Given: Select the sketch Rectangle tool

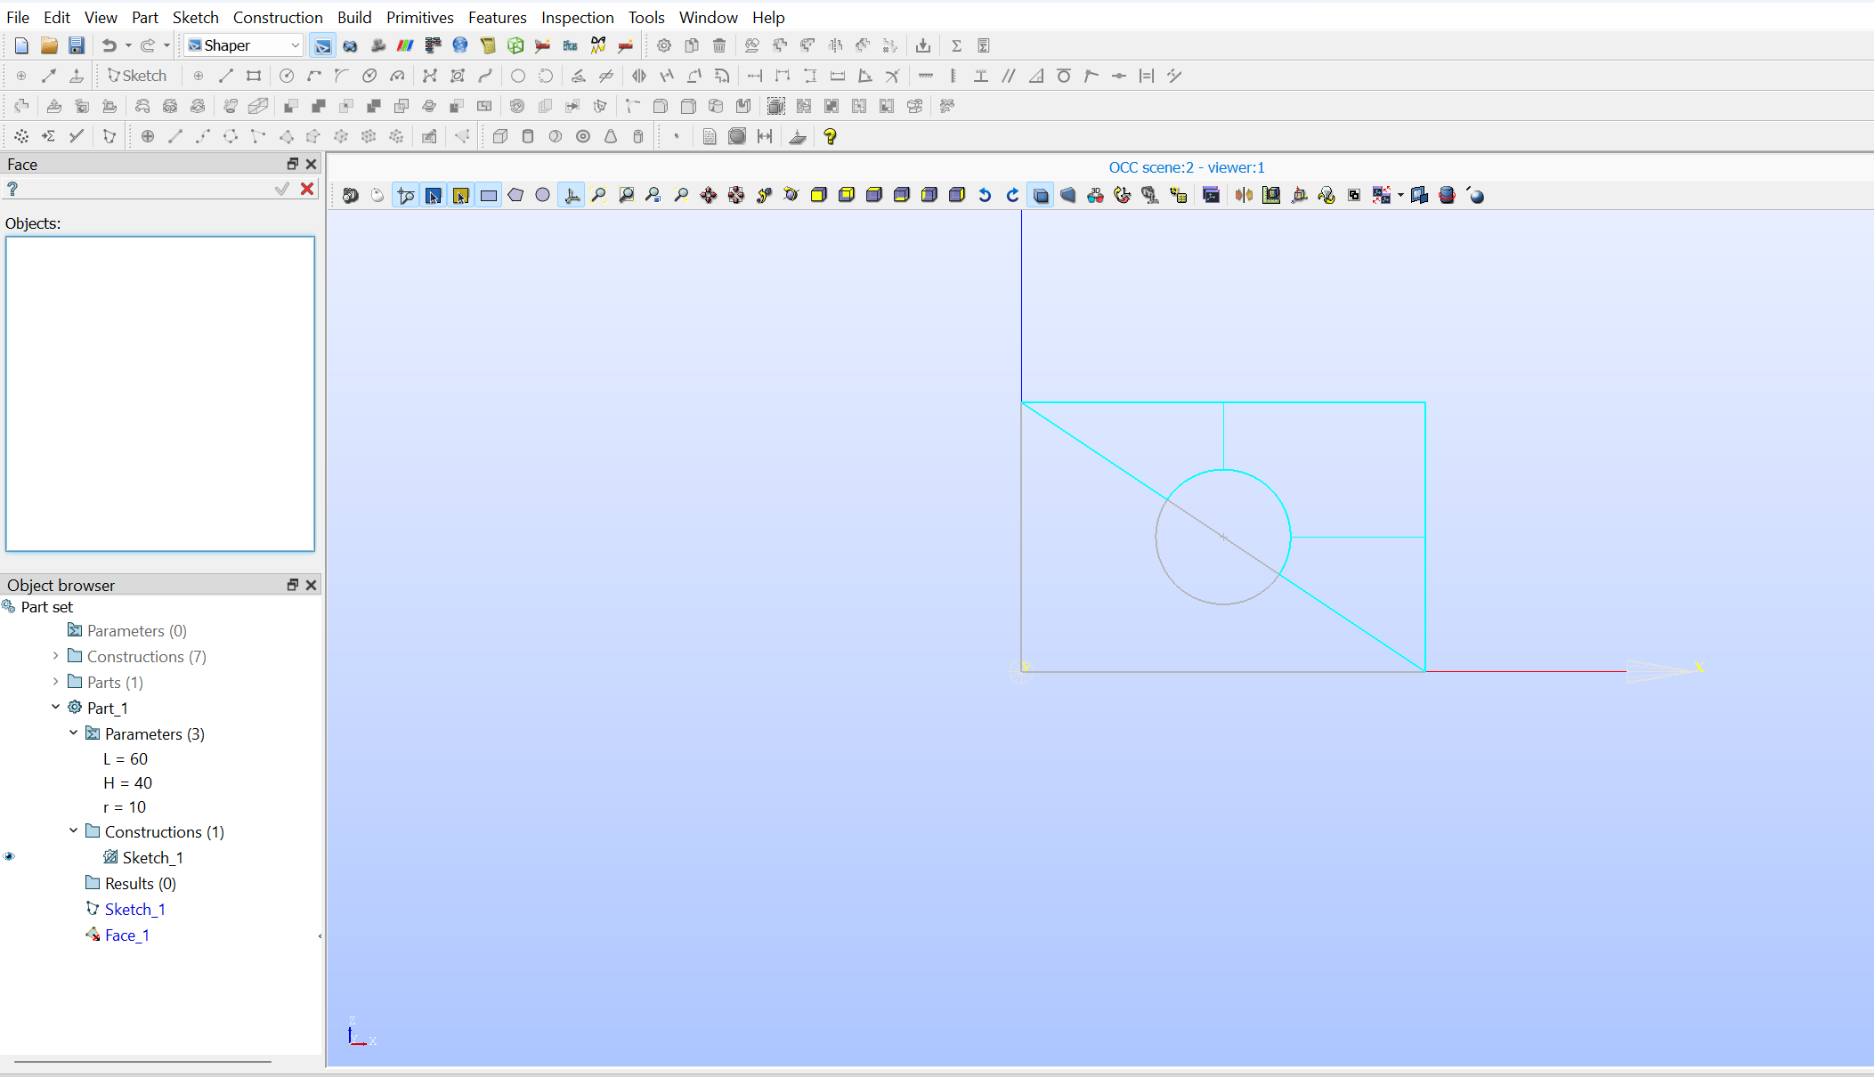Looking at the screenshot, I should coord(254,76).
